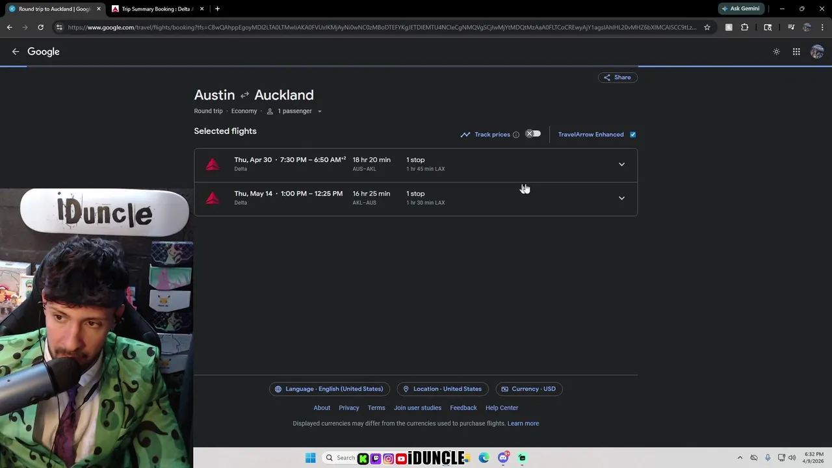Click the 1 hr 30 min LAX layover text
This screenshot has height=468, width=832.
(x=425, y=203)
